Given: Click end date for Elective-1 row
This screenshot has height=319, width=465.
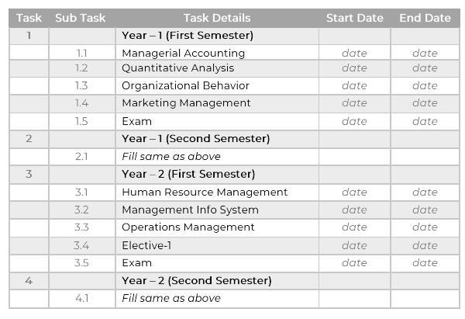Looking at the screenshot, I should coord(425,245).
